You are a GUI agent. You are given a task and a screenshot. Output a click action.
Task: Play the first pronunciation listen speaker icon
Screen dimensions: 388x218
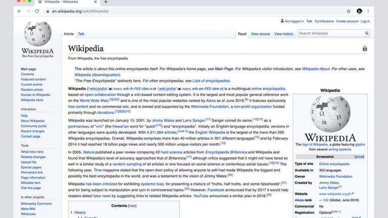tap(110, 89)
